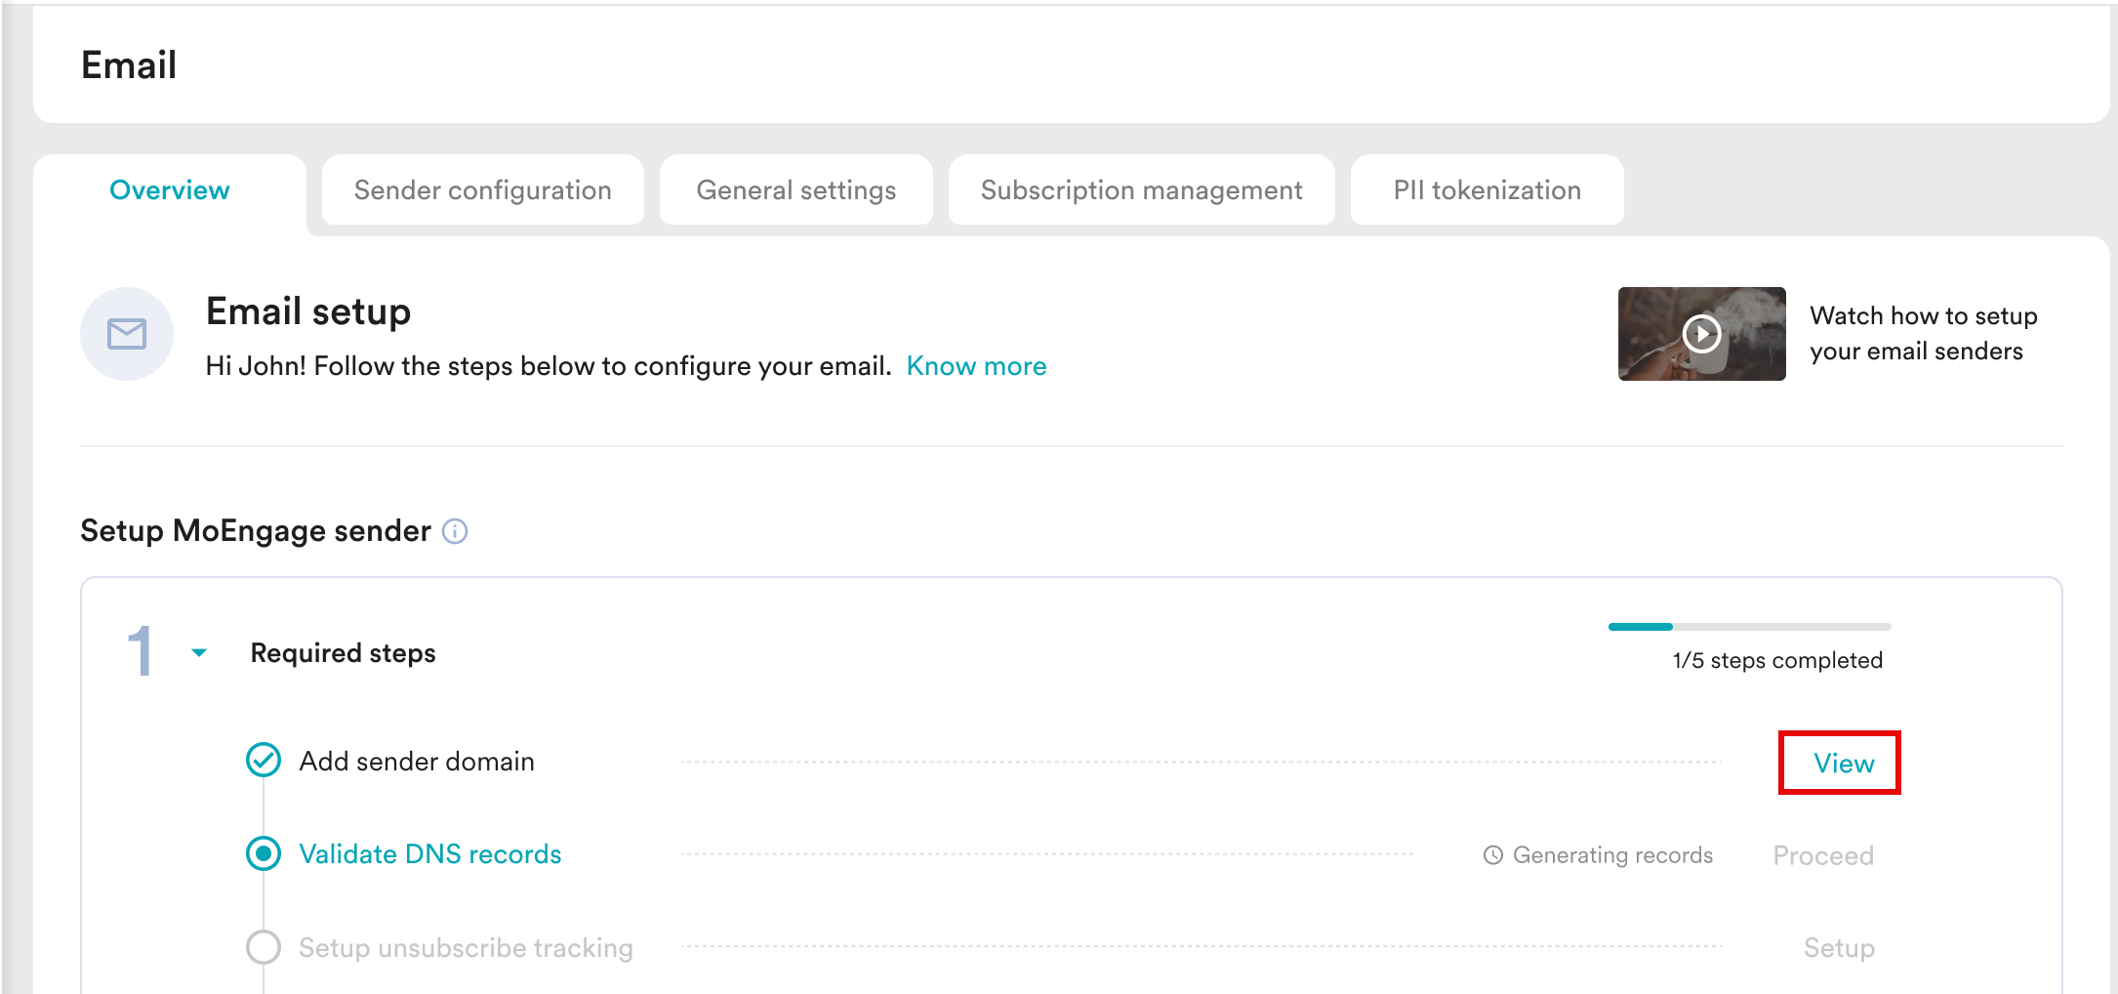Play the email senders setup video
Screen dimensions: 2118x994
click(x=1701, y=334)
